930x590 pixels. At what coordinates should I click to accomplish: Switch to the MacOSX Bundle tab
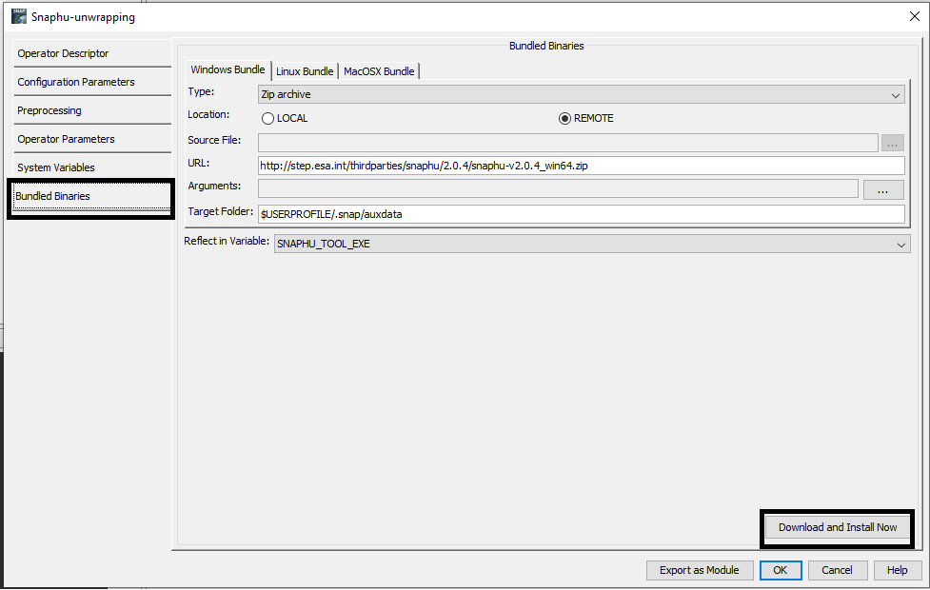[x=379, y=71]
